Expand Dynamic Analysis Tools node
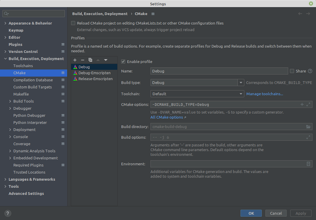Screen dimensions: 316x220 coord(10,151)
